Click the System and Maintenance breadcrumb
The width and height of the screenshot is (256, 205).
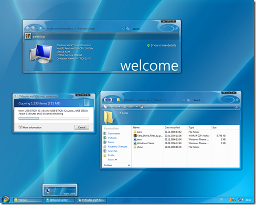(59, 29)
